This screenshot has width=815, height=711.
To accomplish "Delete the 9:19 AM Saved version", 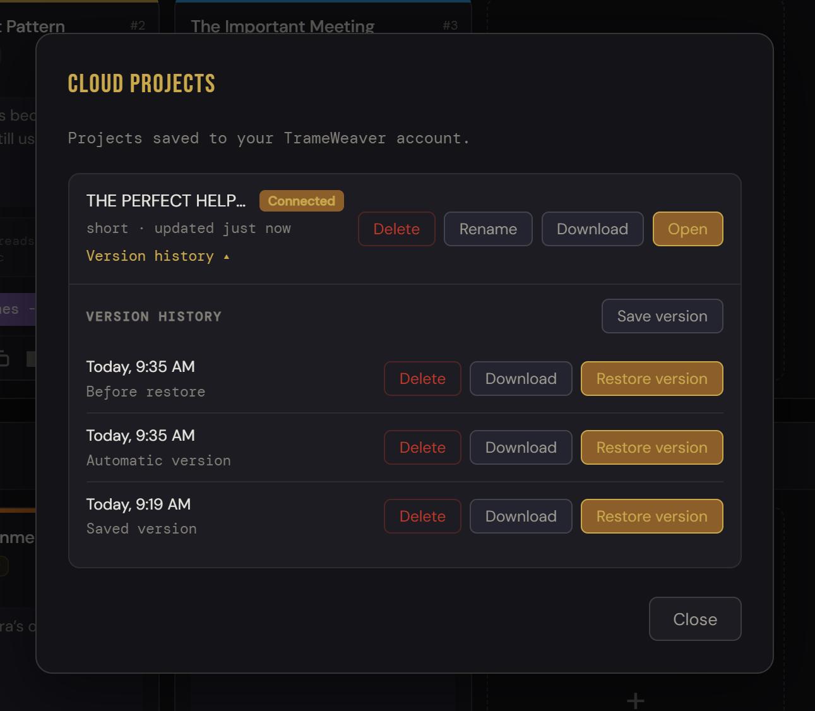I will [x=422, y=516].
